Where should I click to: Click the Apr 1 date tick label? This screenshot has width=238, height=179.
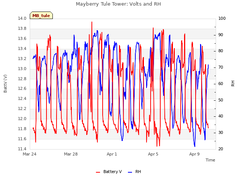[x=112, y=154]
